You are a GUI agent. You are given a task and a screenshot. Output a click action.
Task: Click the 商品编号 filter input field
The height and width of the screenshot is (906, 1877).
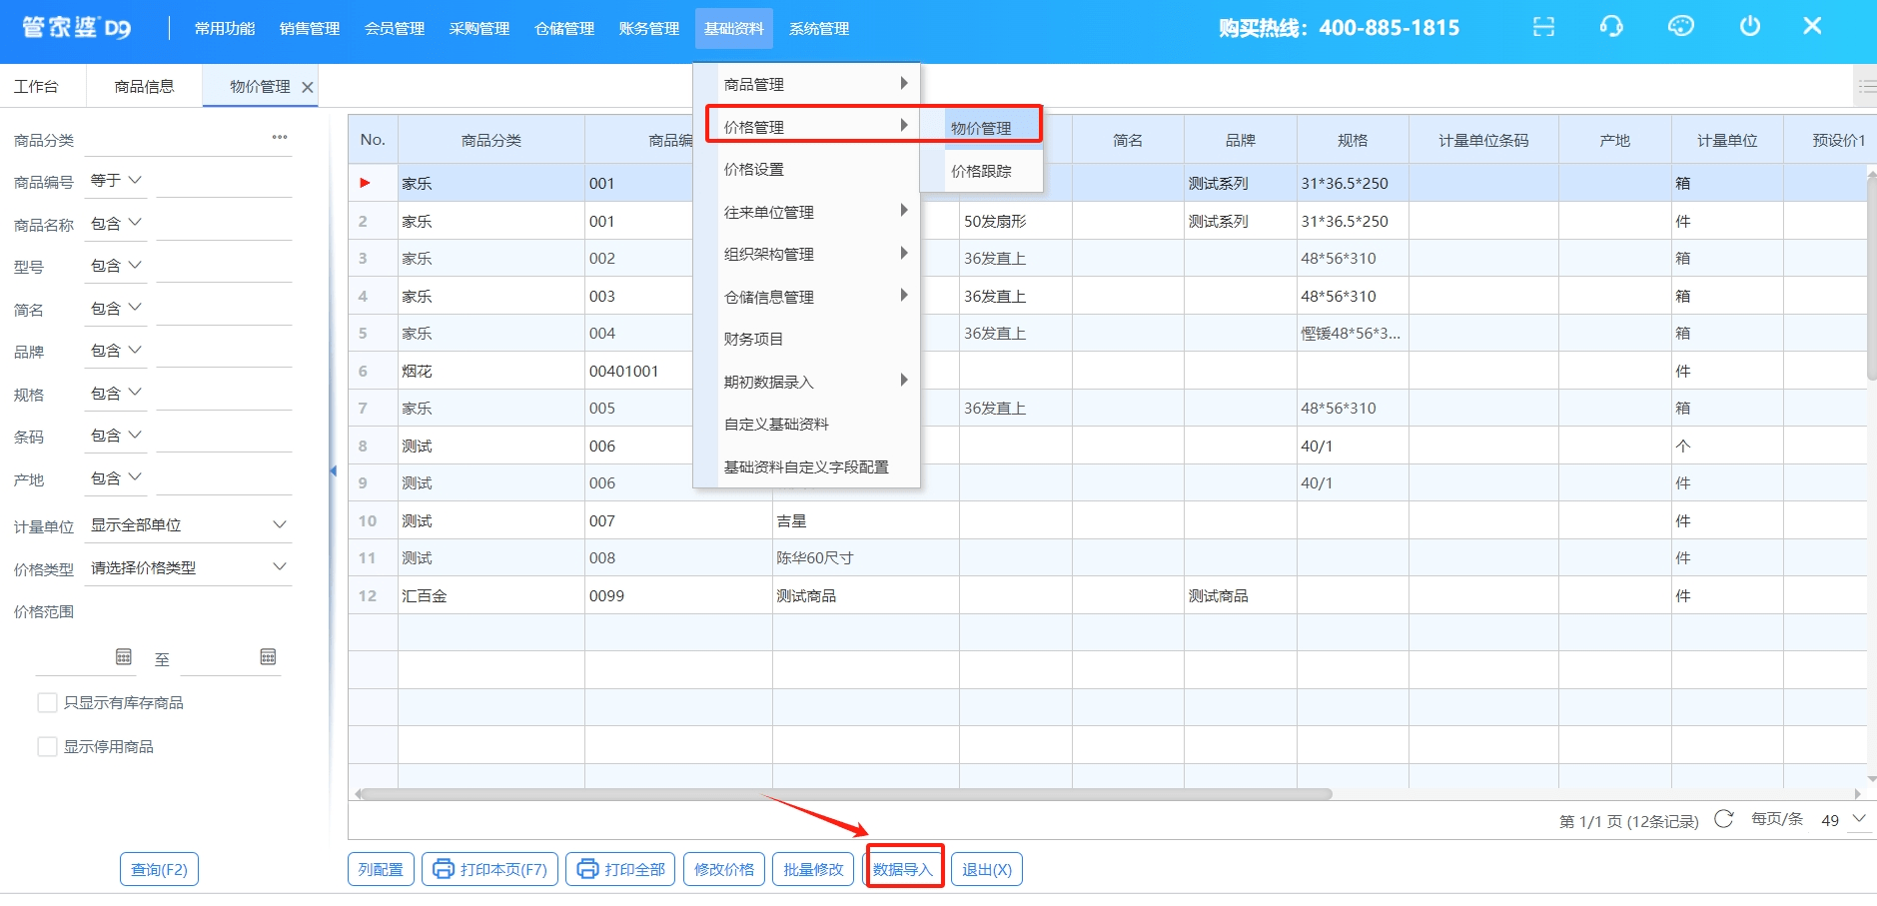pyautogui.click(x=223, y=182)
